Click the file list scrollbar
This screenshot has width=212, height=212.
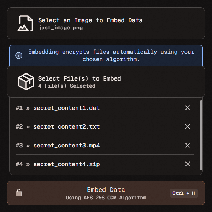tap(201, 134)
